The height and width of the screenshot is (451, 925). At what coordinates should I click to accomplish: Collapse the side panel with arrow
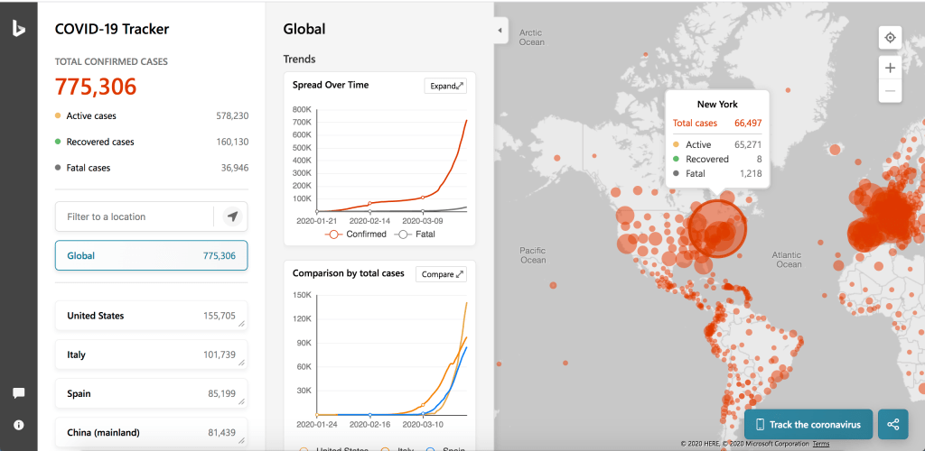500,31
